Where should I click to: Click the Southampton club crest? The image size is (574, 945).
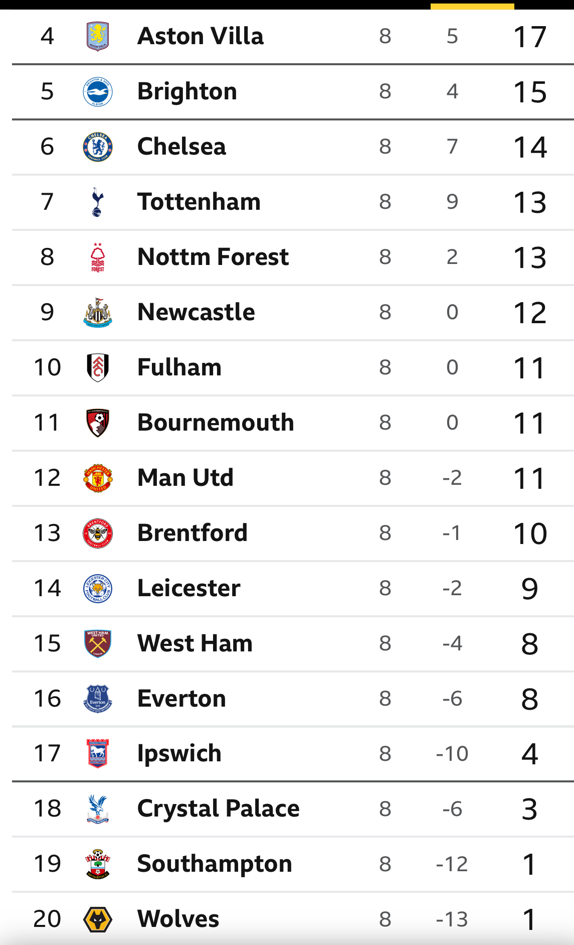pyautogui.click(x=98, y=864)
